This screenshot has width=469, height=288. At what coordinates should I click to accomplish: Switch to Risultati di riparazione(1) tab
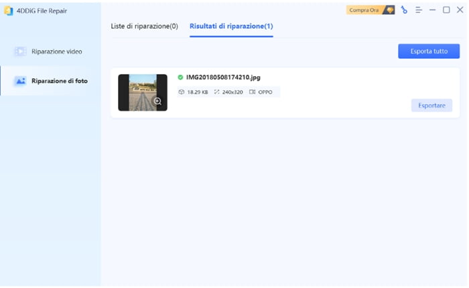231,26
